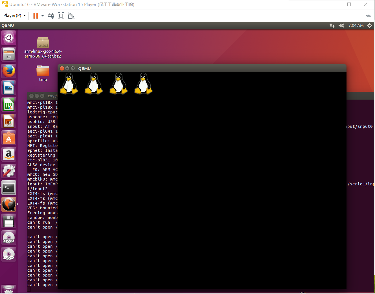Click the third Tux penguin in QEMU
Screen dimensions: 375x294
(119, 84)
